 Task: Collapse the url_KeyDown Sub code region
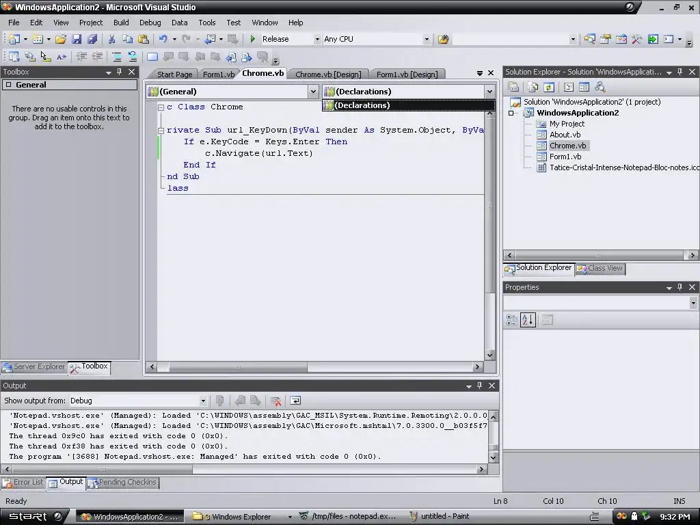click(161, 131)
